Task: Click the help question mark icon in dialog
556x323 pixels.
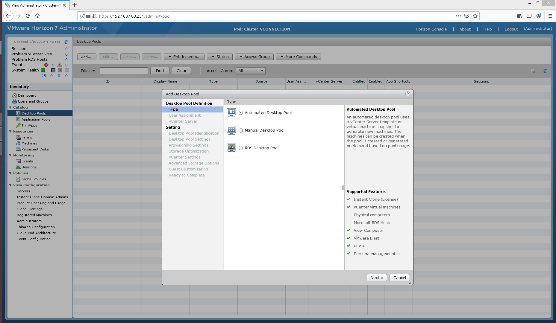Action: coord(407,94)
